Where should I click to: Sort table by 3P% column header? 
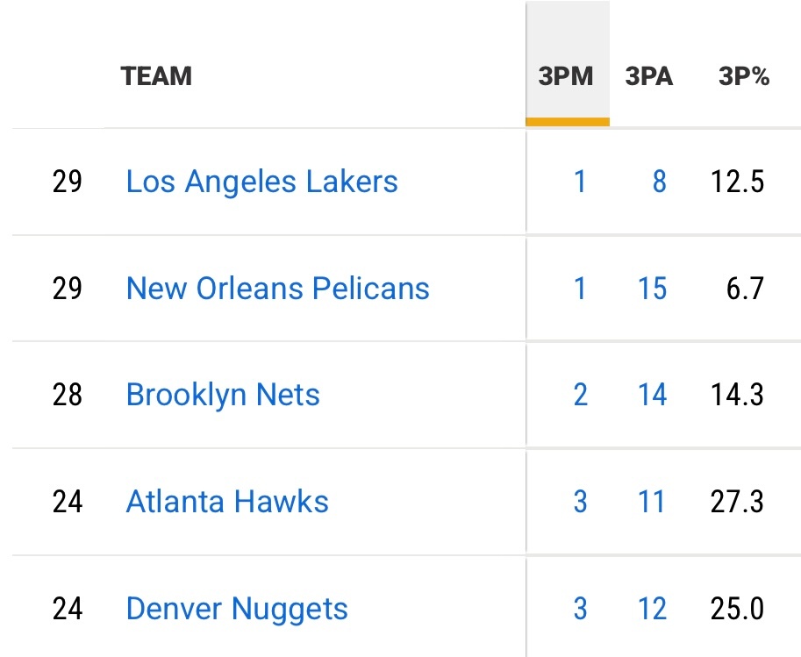pos(744,76)
